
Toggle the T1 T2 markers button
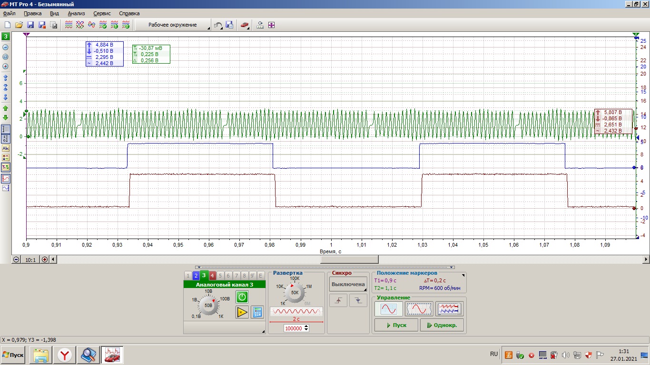pos(6,167)
